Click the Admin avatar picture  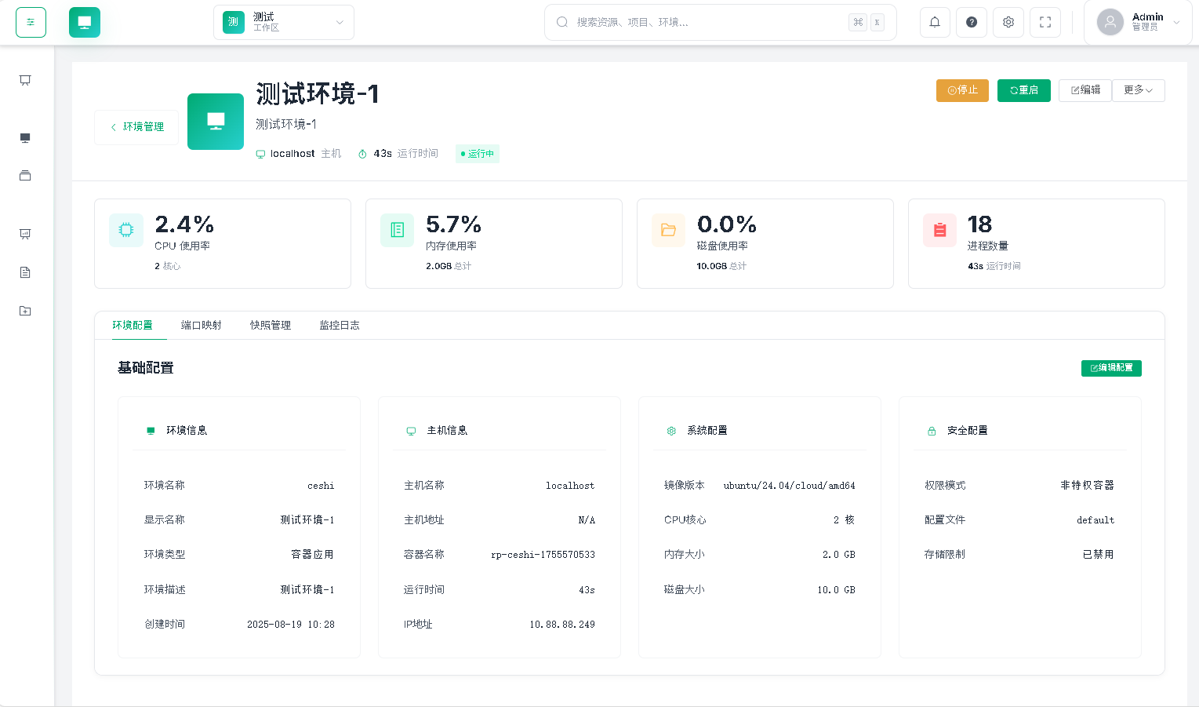1110,22
